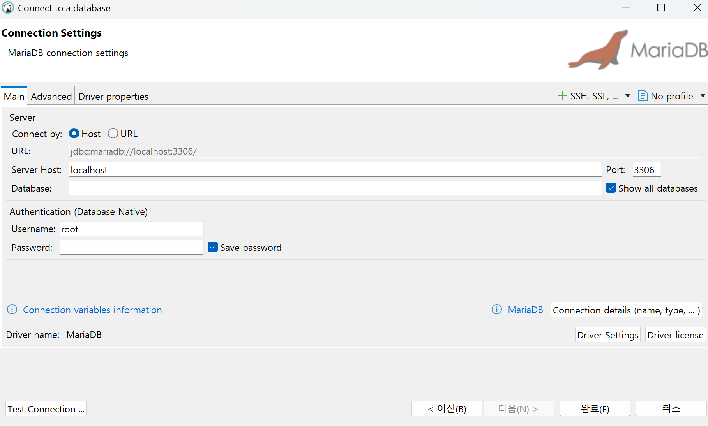Switch to the Main tab
Viewport: 708px width, 426px height.
pyautogui.click(x=14, y=96)
